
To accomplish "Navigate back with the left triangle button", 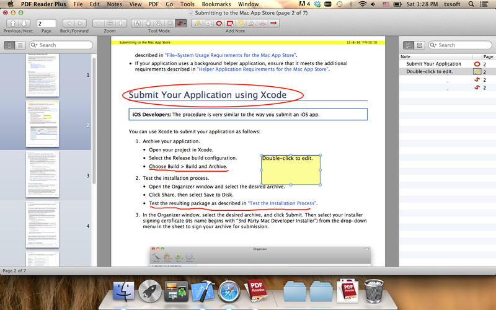I will (x=68, y=23).
